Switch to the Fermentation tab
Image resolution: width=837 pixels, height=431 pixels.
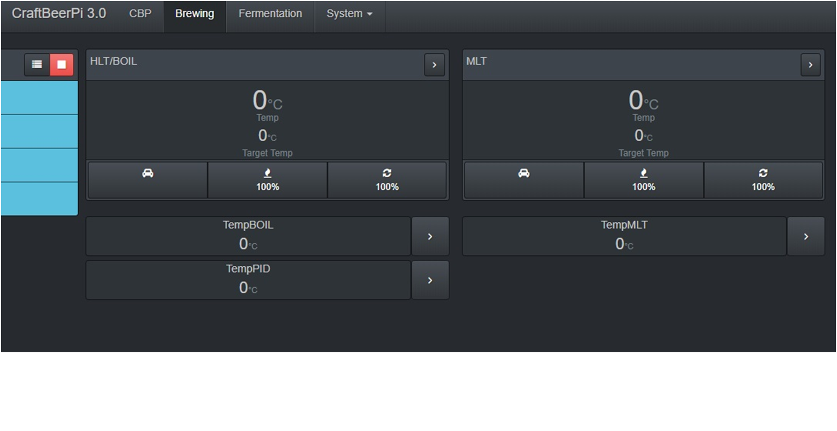click(270, 14)
